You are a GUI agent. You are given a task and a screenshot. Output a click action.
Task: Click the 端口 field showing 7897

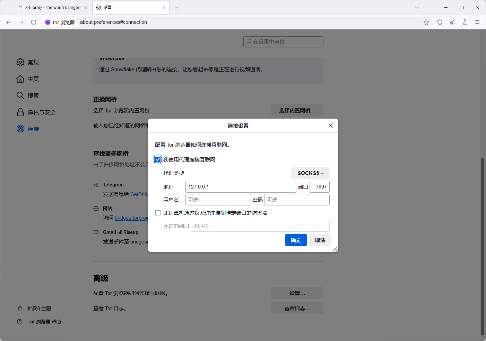320,187
